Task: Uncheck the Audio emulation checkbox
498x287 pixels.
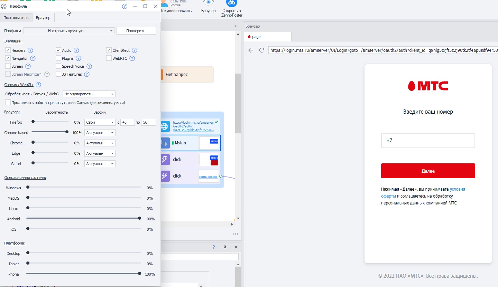Action: pos(58,50)
